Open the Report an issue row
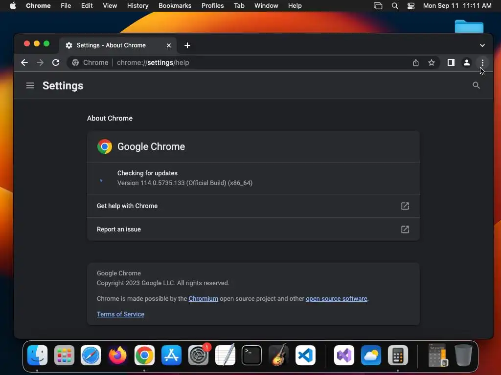Viewport: 501px width, 375px height. click(253, 229)
